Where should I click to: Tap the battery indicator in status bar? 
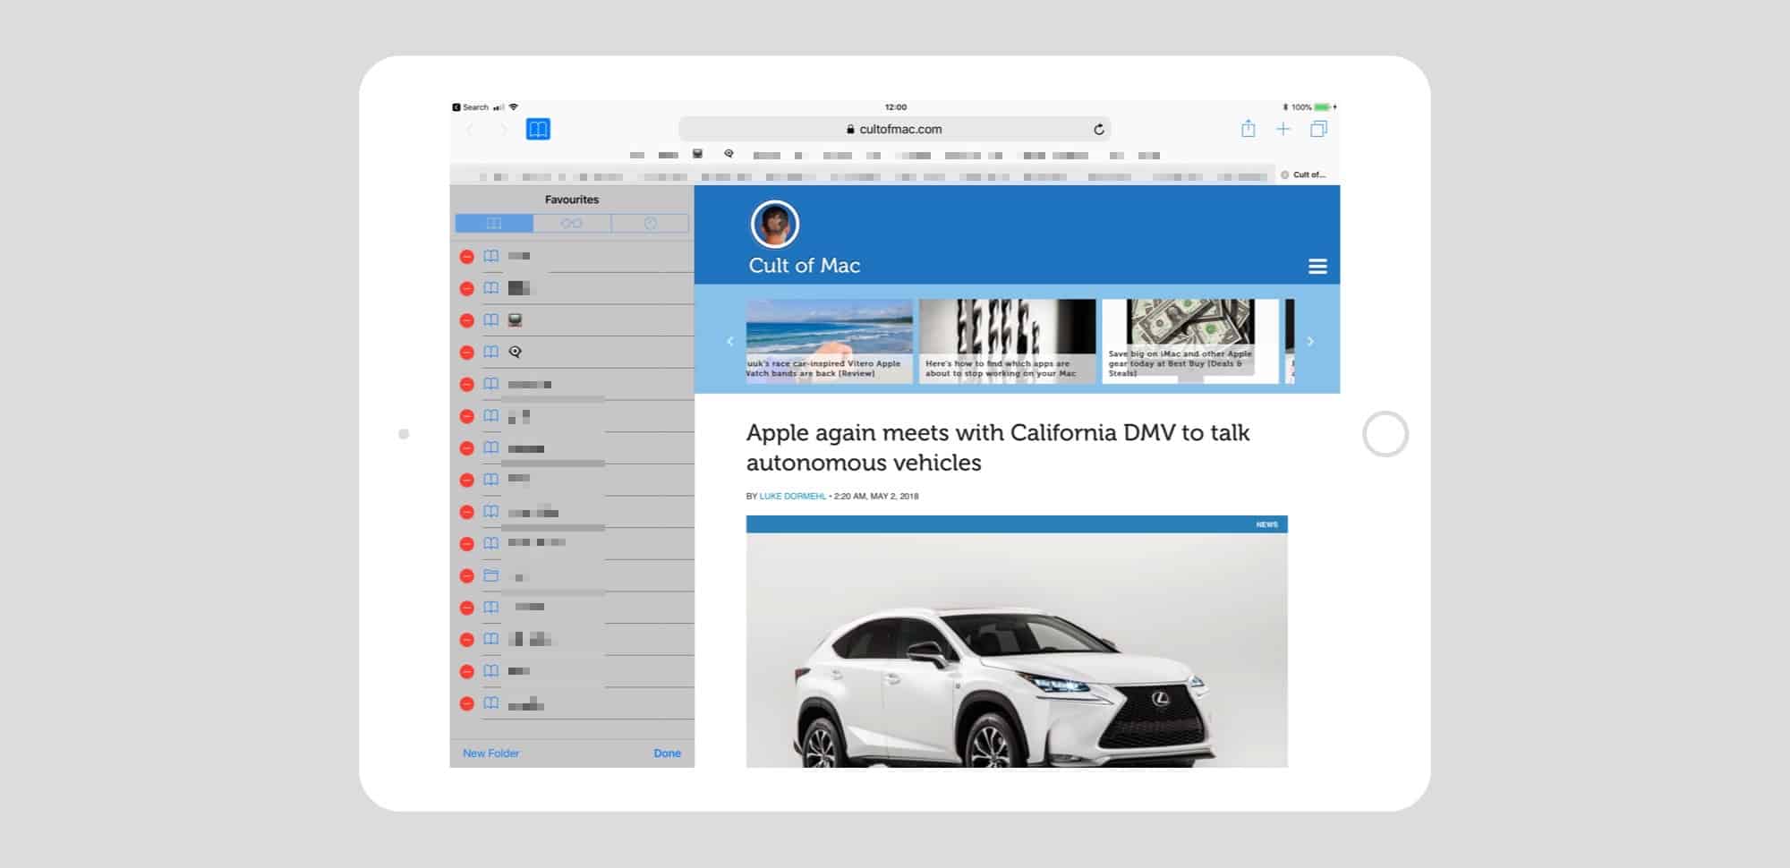tap(1323, 107)
